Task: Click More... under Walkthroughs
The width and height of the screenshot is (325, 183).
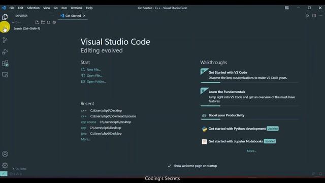Action: pyautogui.click(x=251, y=151)
